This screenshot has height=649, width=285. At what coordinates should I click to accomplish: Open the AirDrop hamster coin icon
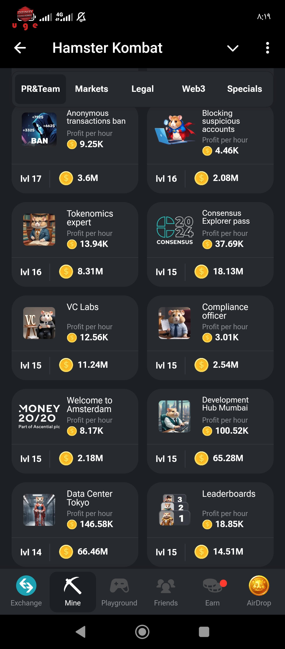(259, 585)
